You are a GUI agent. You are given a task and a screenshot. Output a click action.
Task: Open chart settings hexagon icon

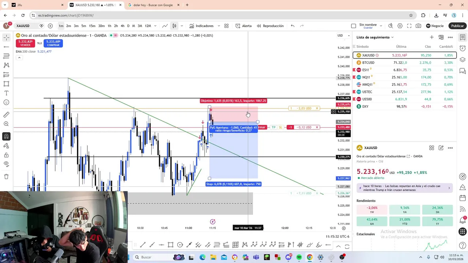point(400,26)
